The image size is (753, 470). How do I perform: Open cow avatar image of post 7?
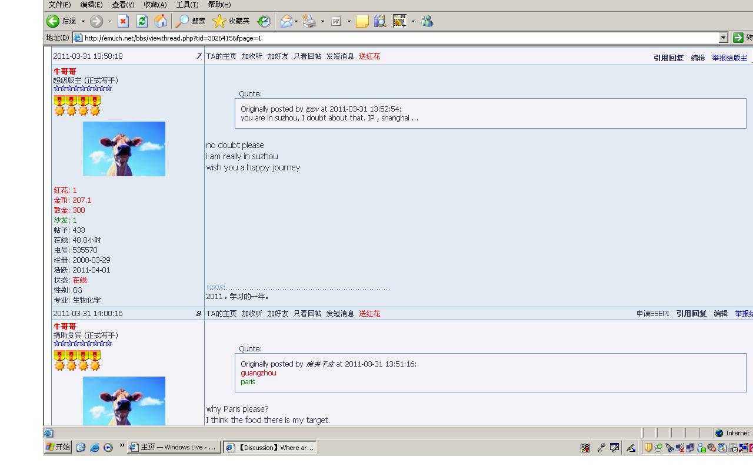(x=124, y=149)
